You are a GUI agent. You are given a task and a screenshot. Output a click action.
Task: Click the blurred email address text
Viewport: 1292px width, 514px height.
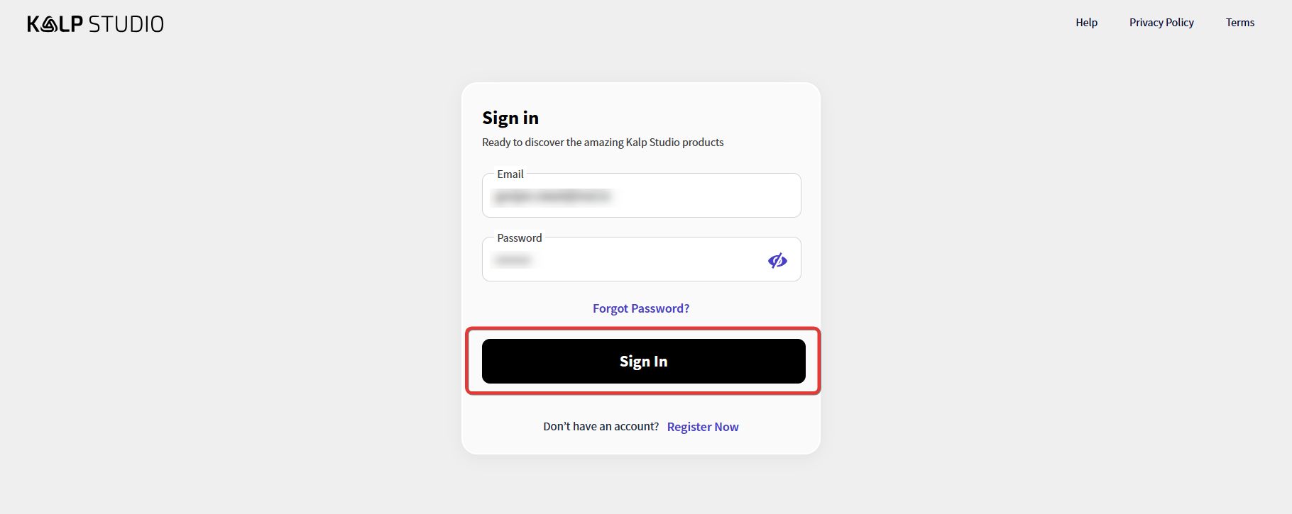[552, 196]
